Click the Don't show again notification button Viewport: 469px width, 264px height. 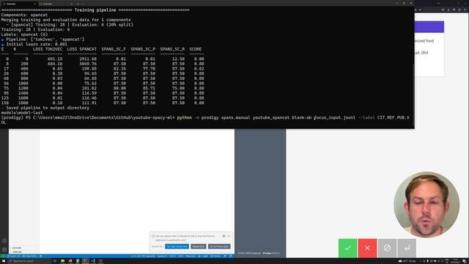[219, 246]
